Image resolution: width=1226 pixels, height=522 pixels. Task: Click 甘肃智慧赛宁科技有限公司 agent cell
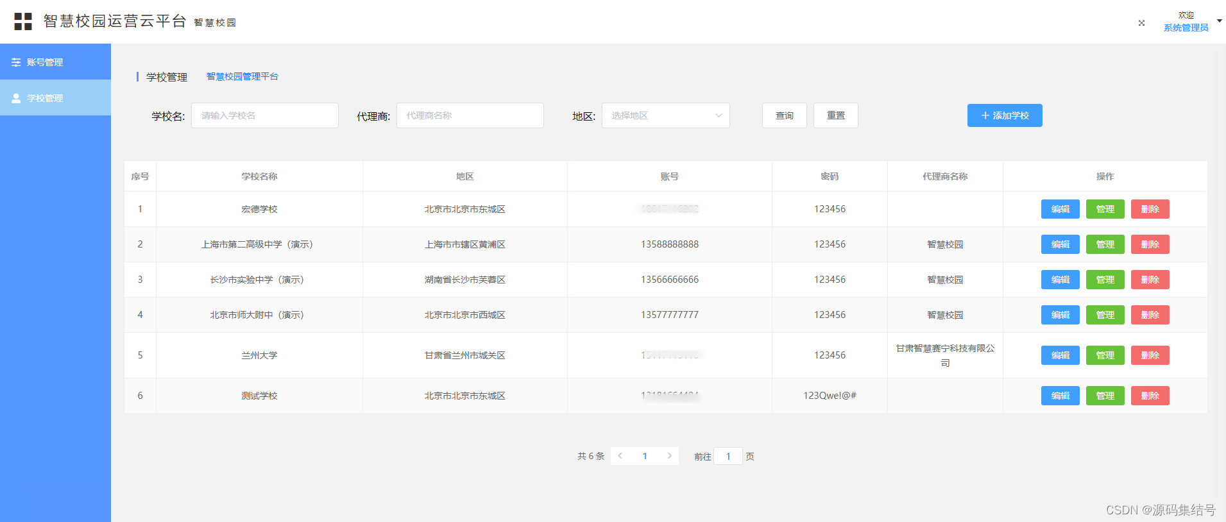point(945,355)
